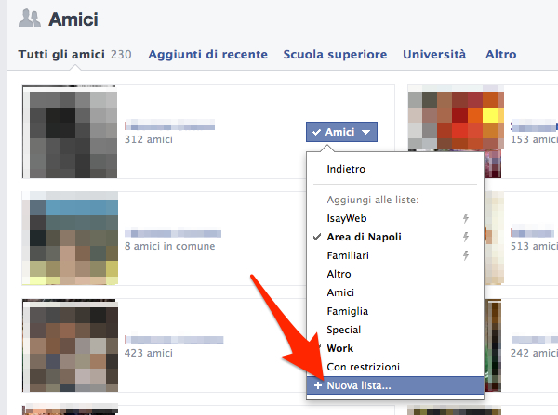Add friend to Famiglia list
This screenshot has width=558, height=415.
coord(395,311)
